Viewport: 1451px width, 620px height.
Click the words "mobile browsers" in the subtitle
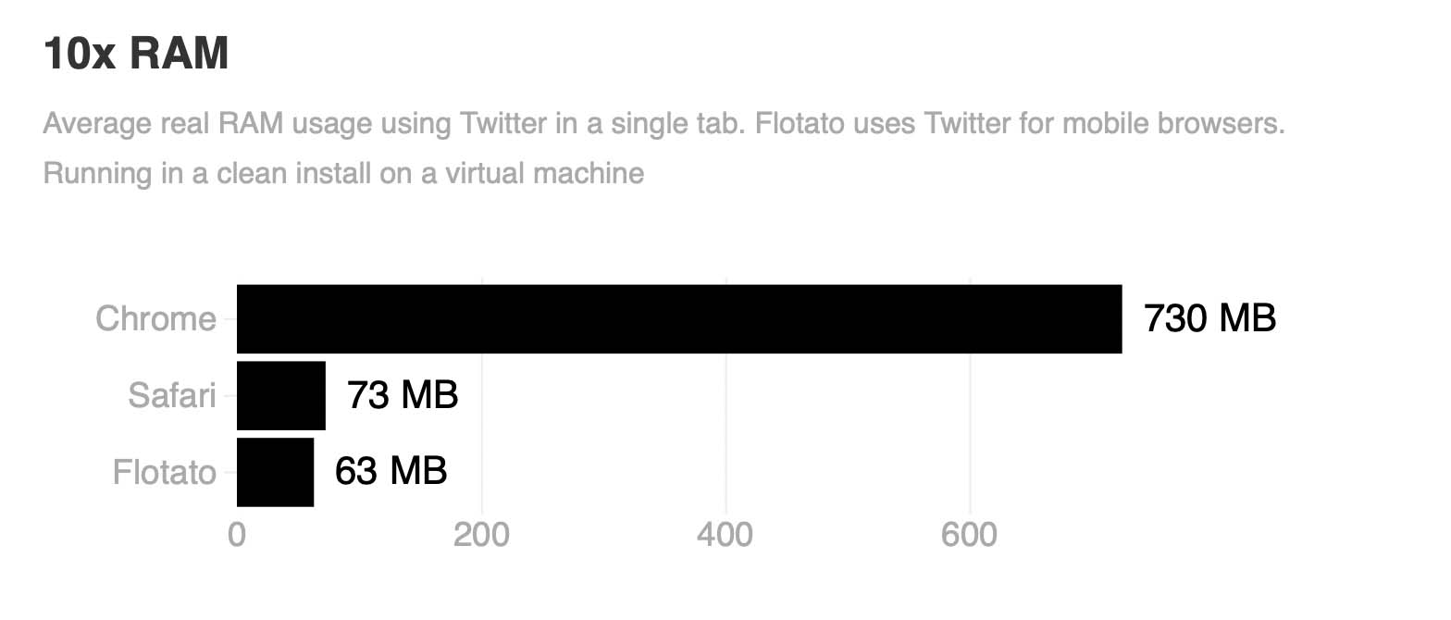click(1173, 124)
